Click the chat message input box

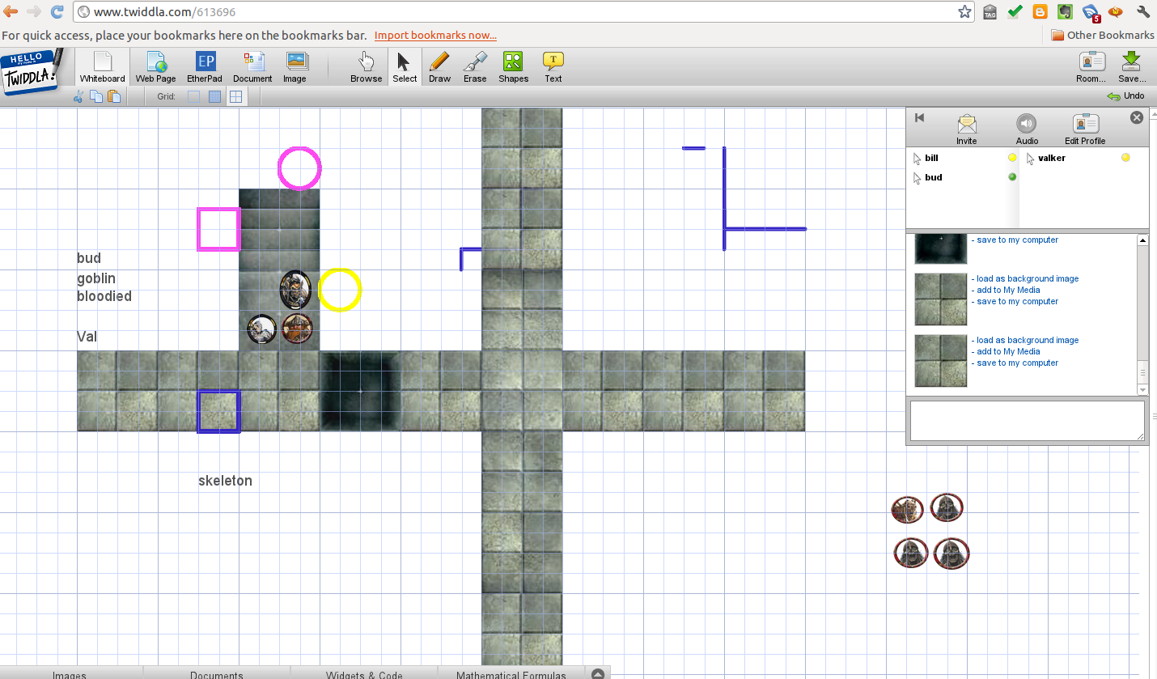click(x=1026, y=421)
